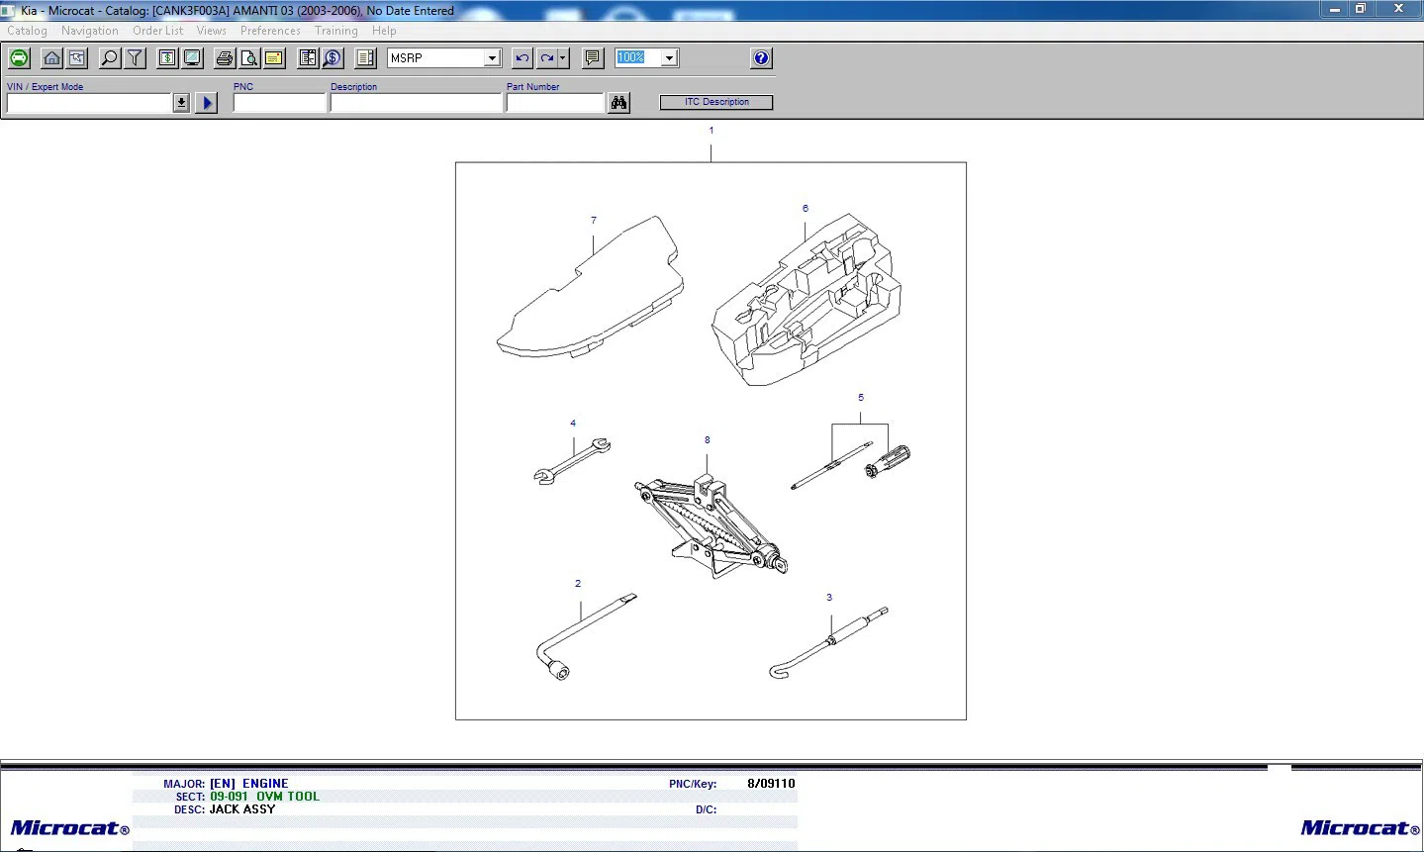Click the 09-091 OVM TOOL section text

click(264, 797)
